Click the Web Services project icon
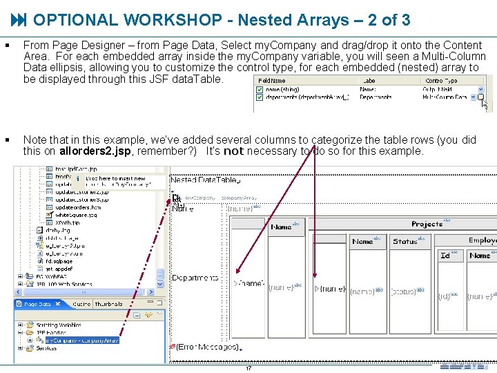 pyautogui.click(x=30, y=284)
